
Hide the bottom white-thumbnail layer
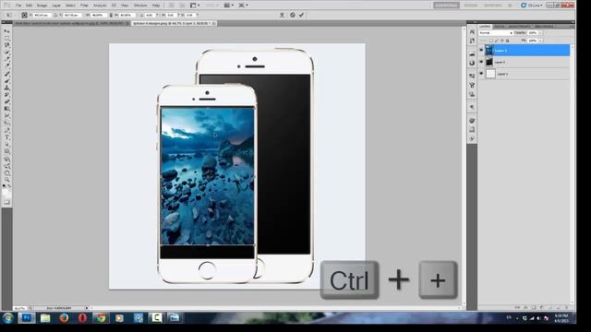tap(481, 74)
